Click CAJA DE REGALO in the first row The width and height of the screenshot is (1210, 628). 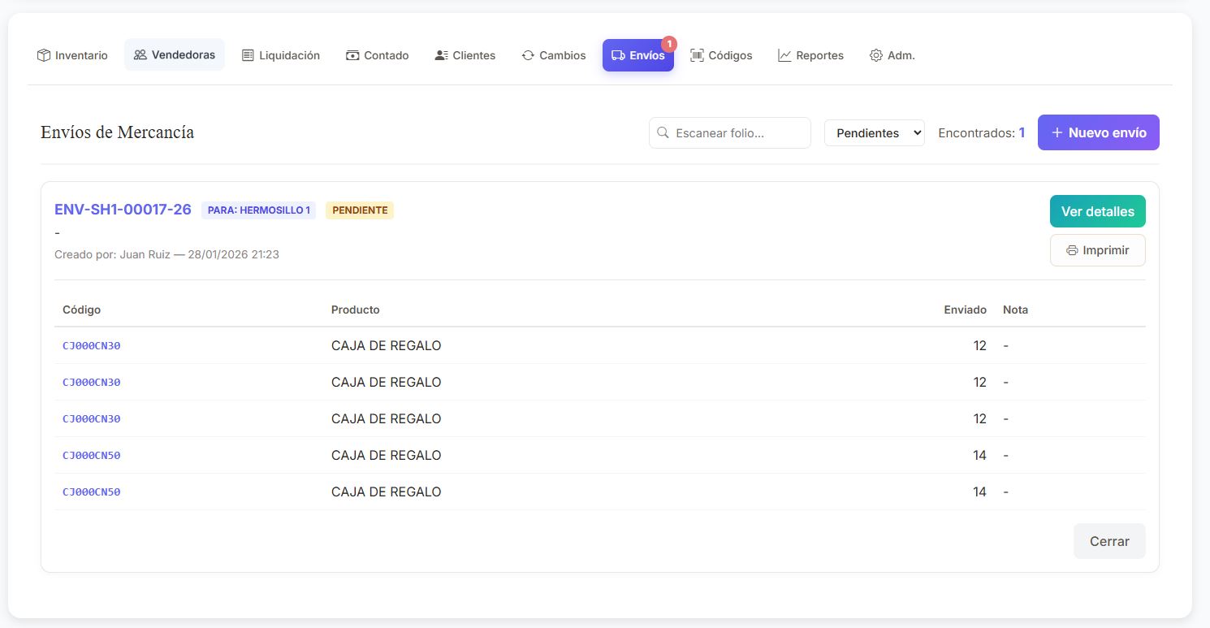[387, 345]
